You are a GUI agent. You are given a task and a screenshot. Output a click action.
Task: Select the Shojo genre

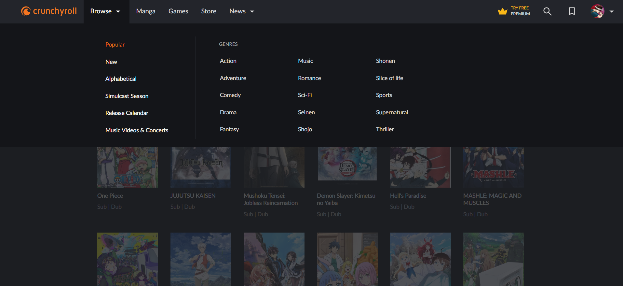[x=305, y=129]
